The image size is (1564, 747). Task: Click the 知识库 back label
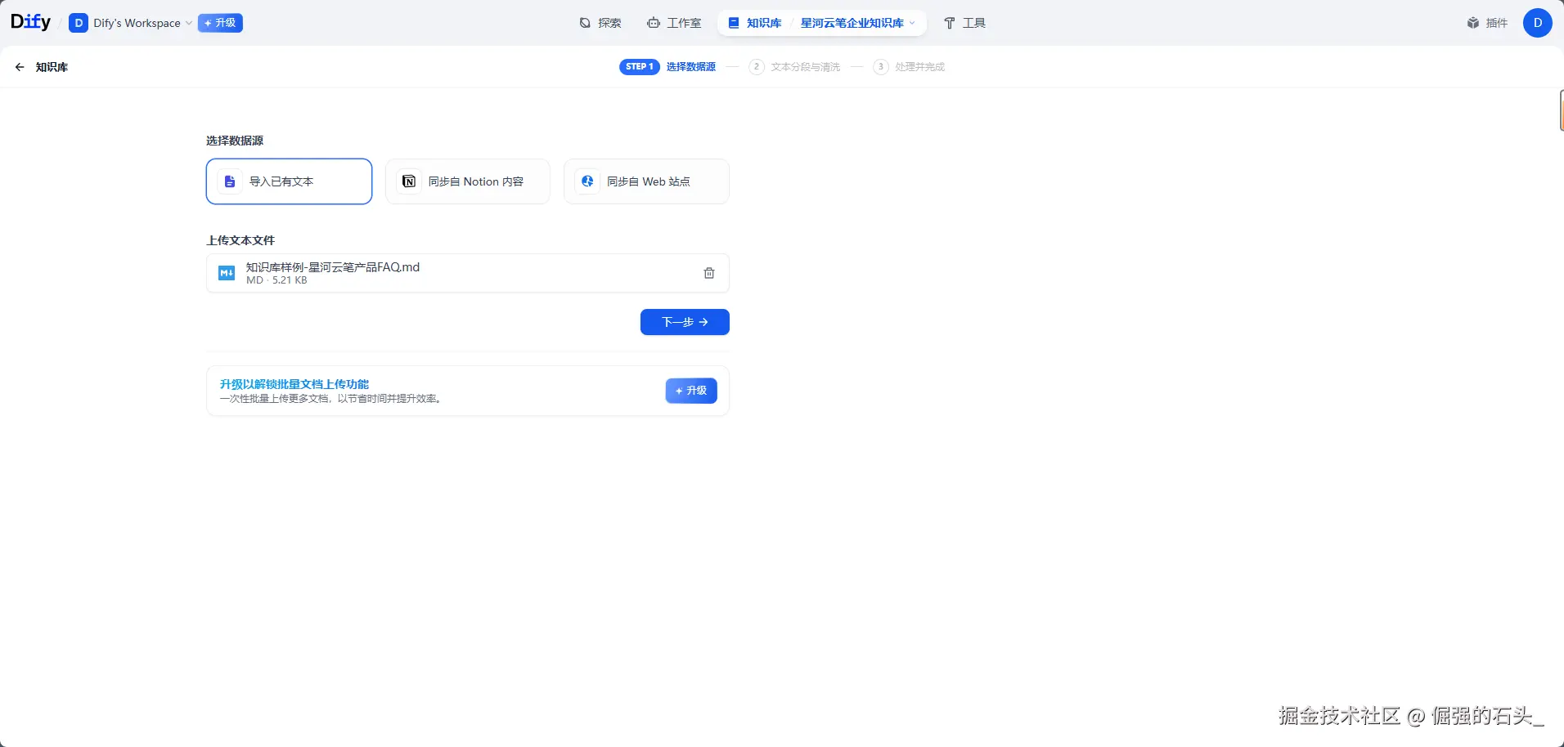coord(52,67)
